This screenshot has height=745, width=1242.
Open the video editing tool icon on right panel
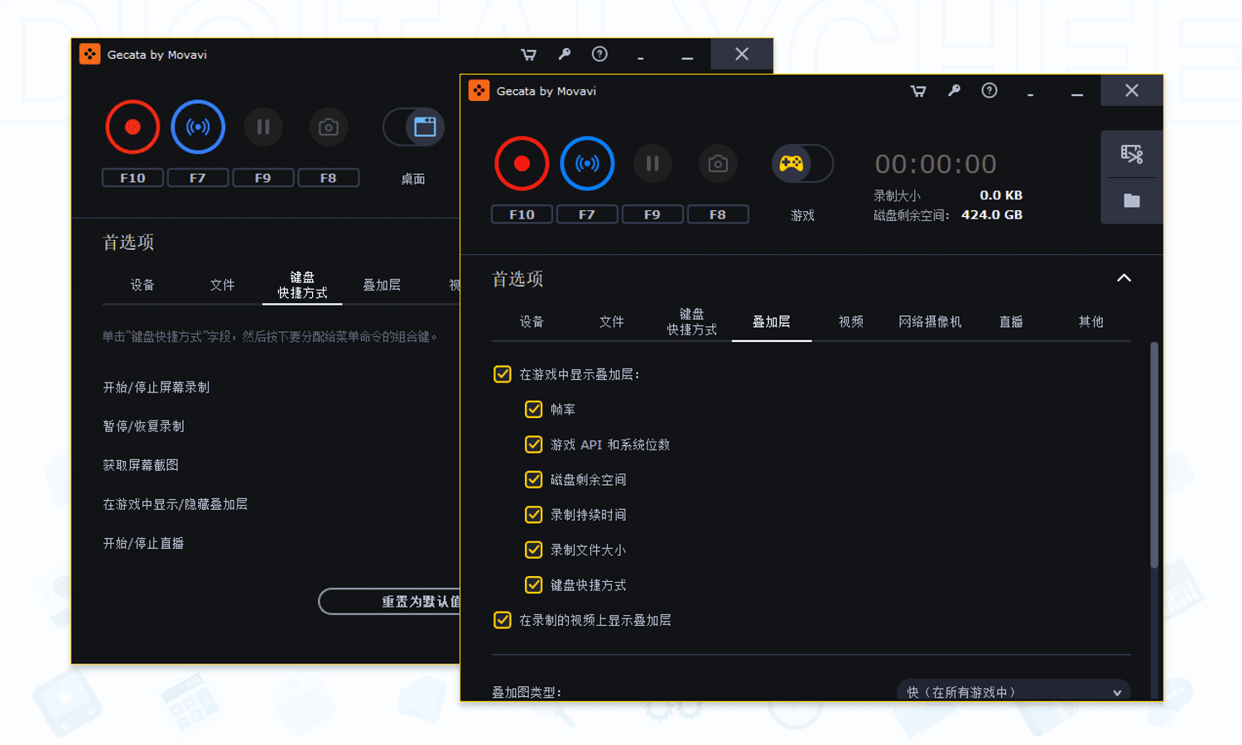[1131, 154]
